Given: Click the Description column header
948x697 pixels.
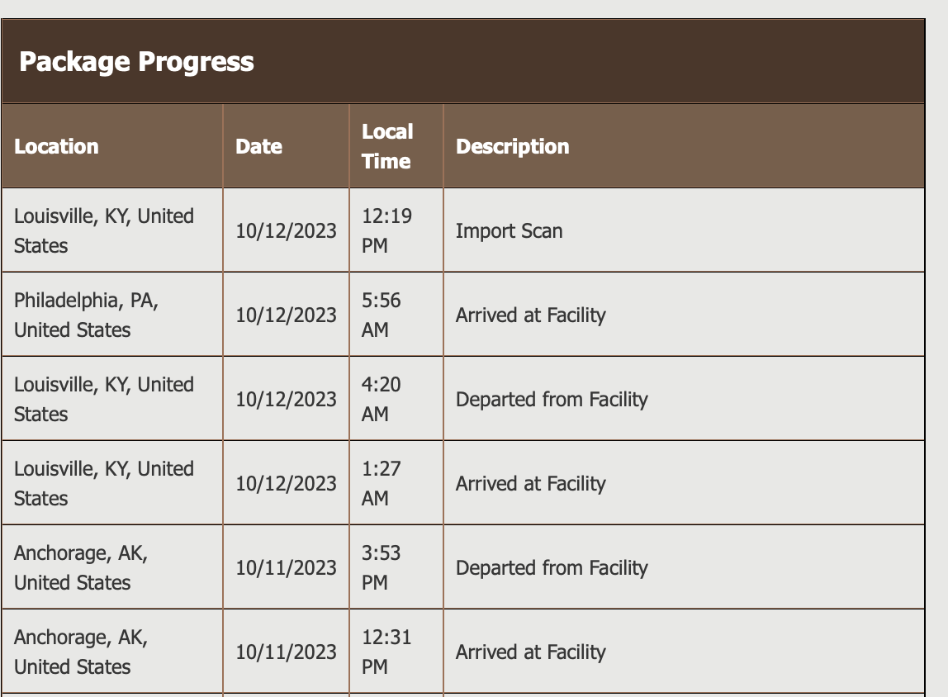Looking at the screenshot, I should pos(512,147).
